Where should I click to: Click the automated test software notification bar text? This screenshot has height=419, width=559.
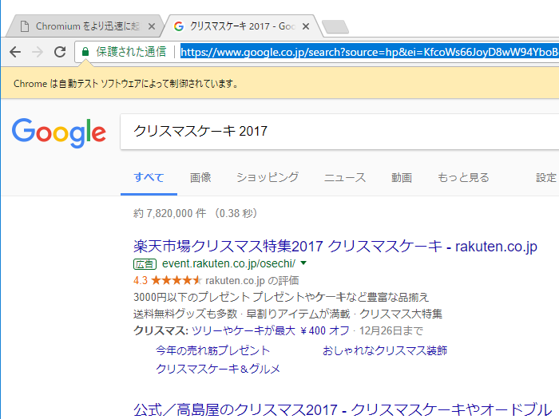pyautogui.click(x=125, y=84)
